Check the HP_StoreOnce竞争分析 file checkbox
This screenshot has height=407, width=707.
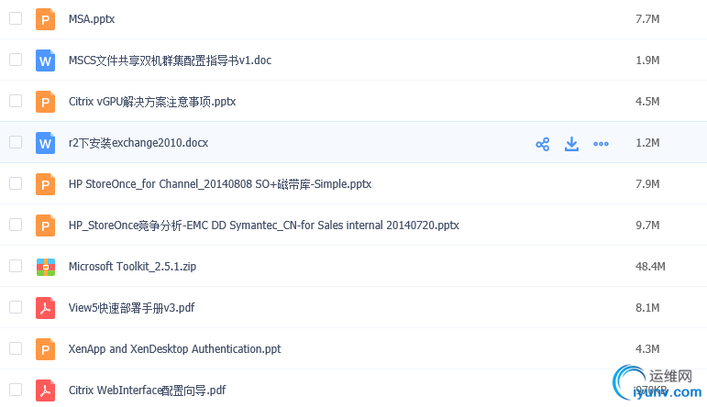(x=16, y=225)
